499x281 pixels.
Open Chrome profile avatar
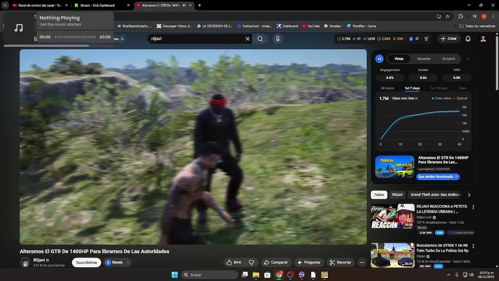[x=484, y=16]
